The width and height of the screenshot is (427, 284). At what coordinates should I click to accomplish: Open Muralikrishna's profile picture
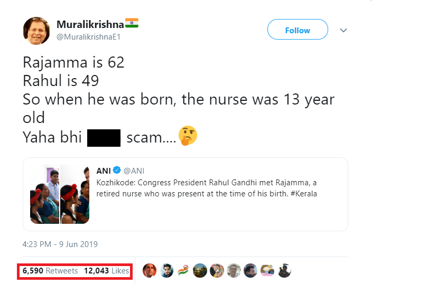pyautogui.click(x=36, y=31)
